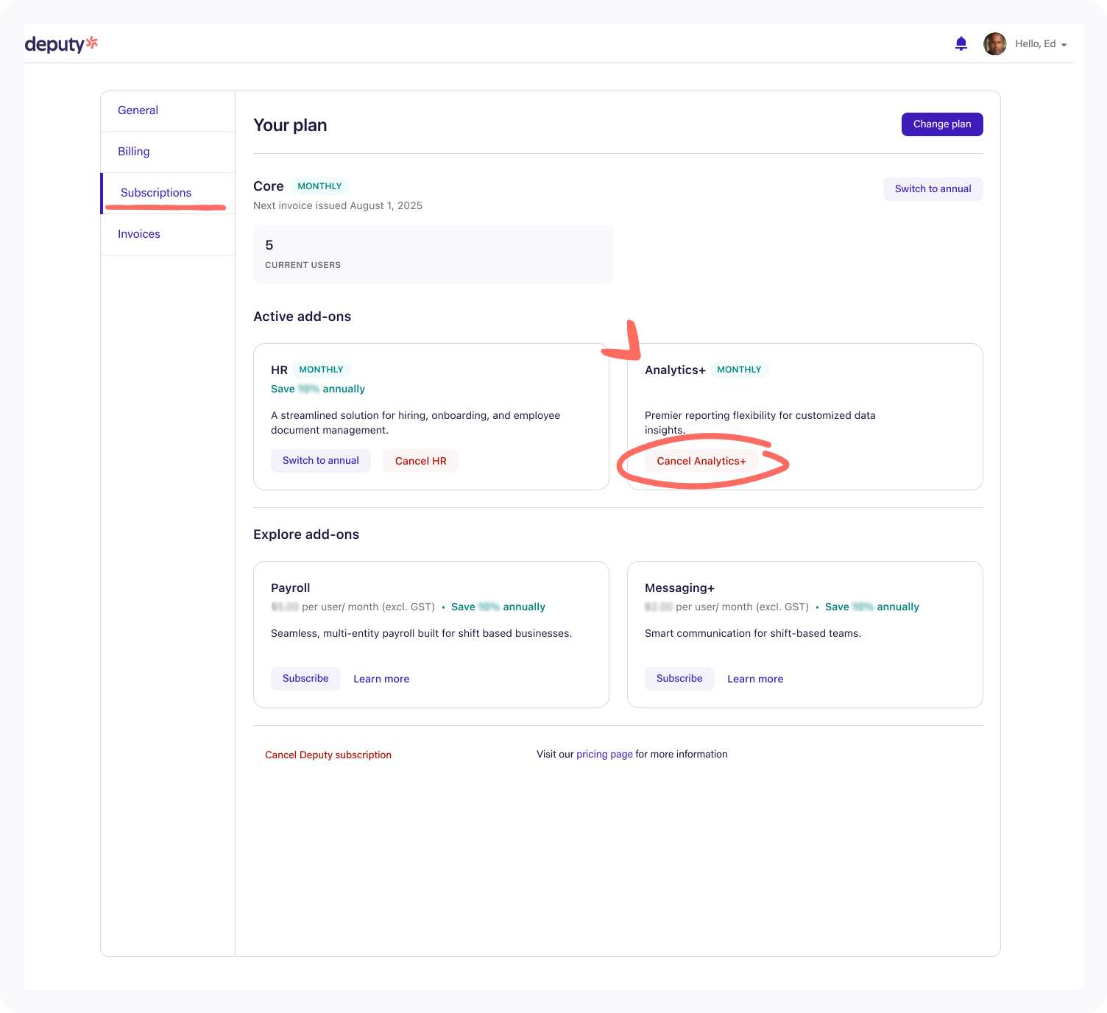Cancel the Analytics+ add-on

point(701,461)
